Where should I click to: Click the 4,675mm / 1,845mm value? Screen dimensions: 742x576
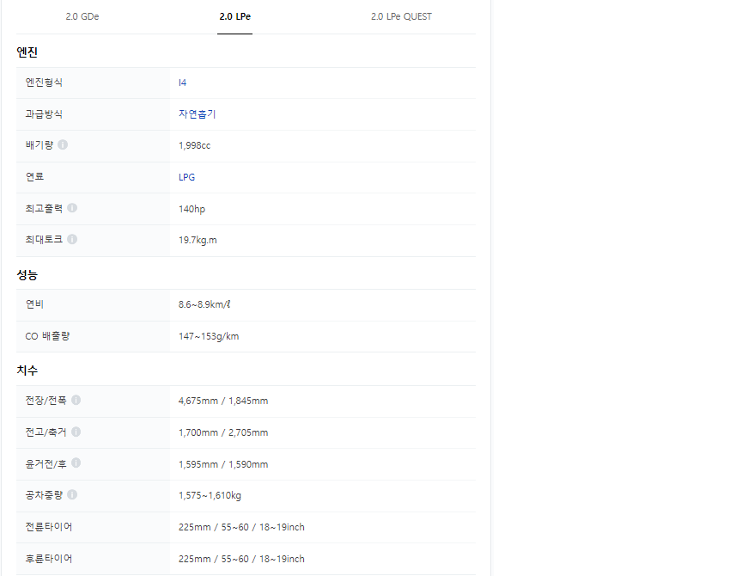click(x=223, y=401)
